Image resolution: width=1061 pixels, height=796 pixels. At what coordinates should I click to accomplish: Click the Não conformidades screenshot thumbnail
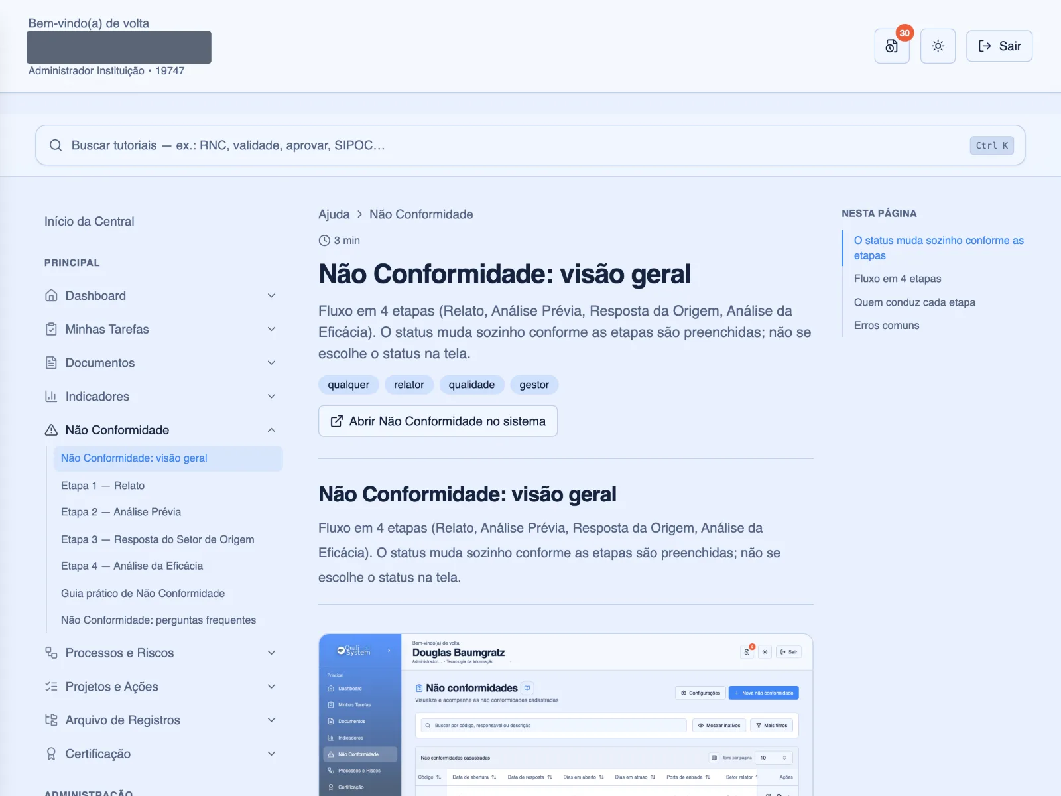[566, 715]
